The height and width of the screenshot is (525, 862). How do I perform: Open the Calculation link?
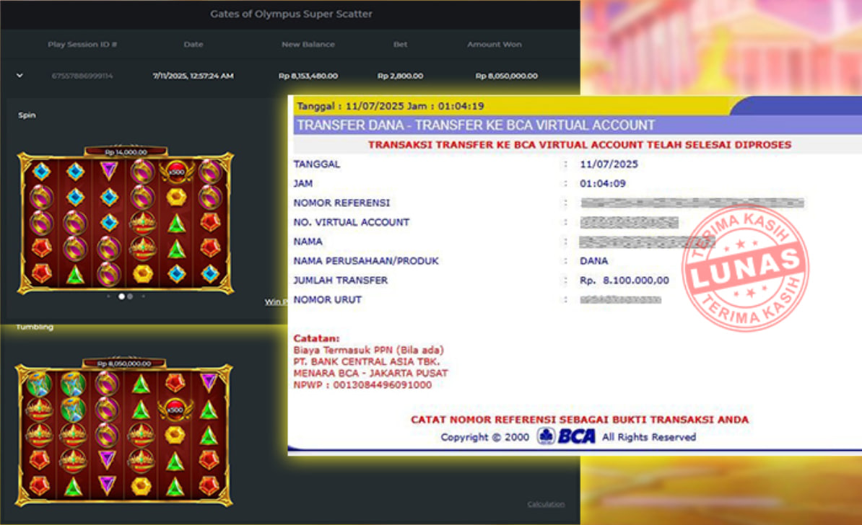[x=545, y=504]
